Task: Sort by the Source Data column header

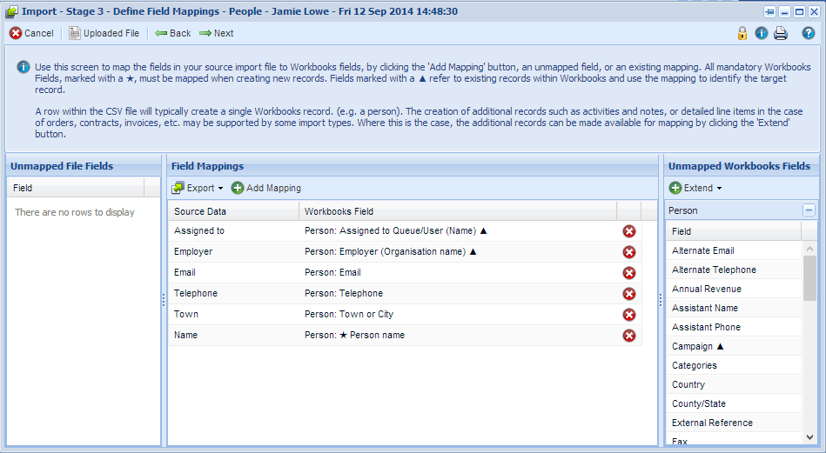Action: 233,211
